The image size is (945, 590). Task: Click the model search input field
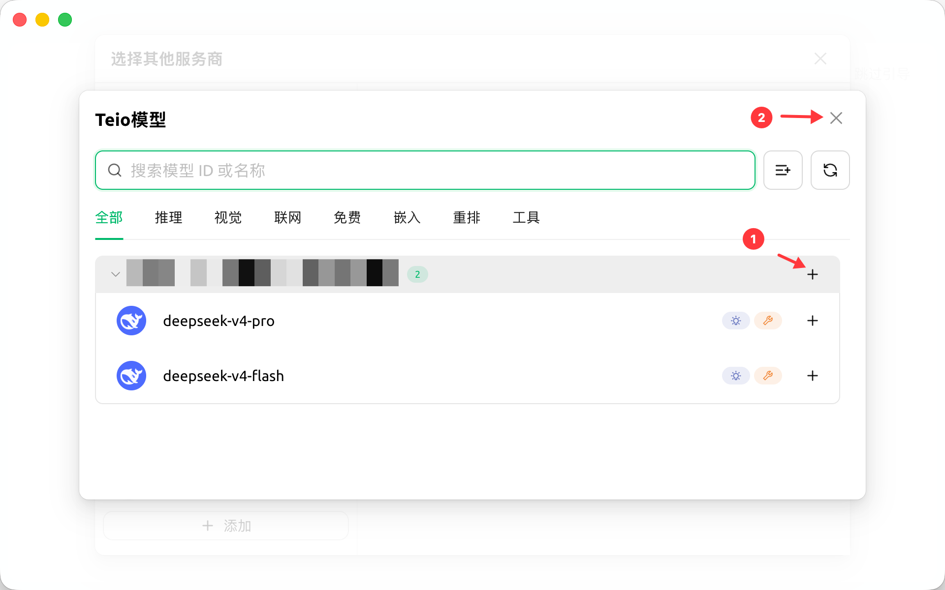click(425, 170)
